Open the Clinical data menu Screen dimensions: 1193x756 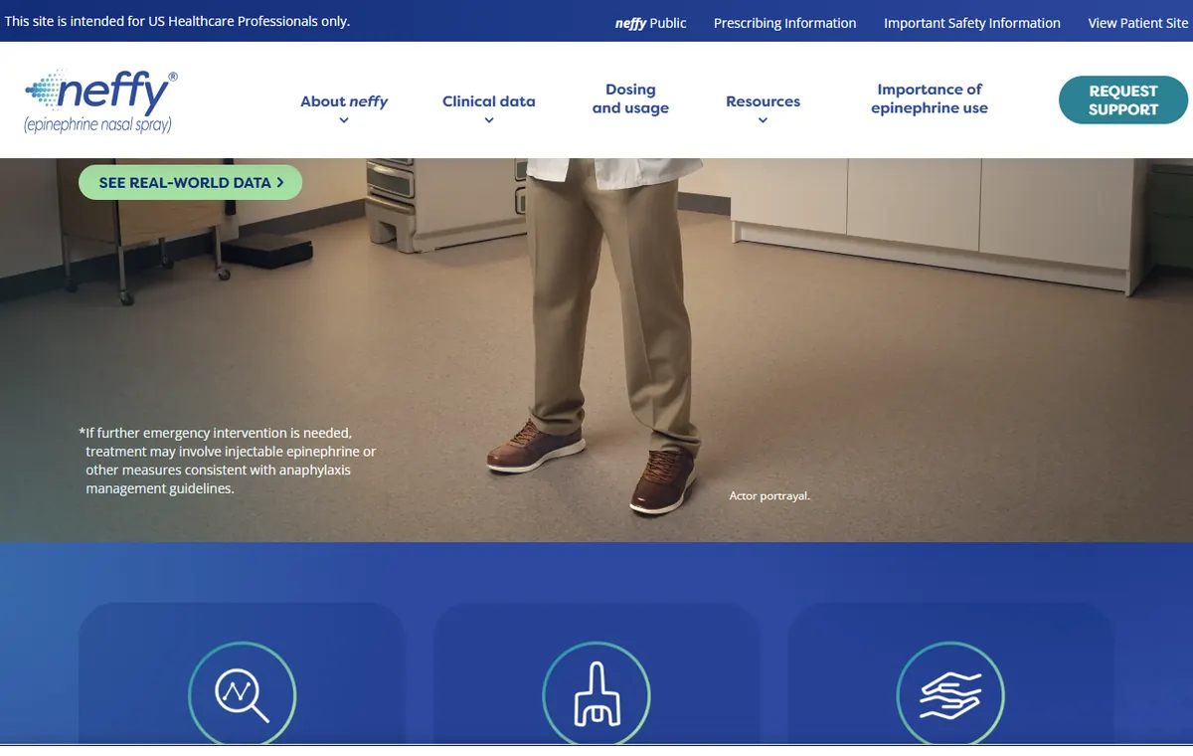coord(489,101)
